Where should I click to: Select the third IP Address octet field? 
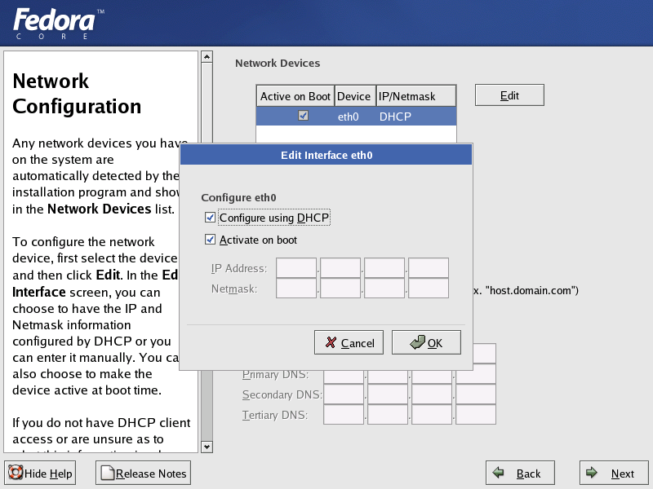(384, 268)
